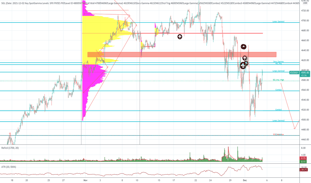Click the 4680.00 price axis label
The width and height of the screenshot is (311, 183).
[x=305, y=31]
